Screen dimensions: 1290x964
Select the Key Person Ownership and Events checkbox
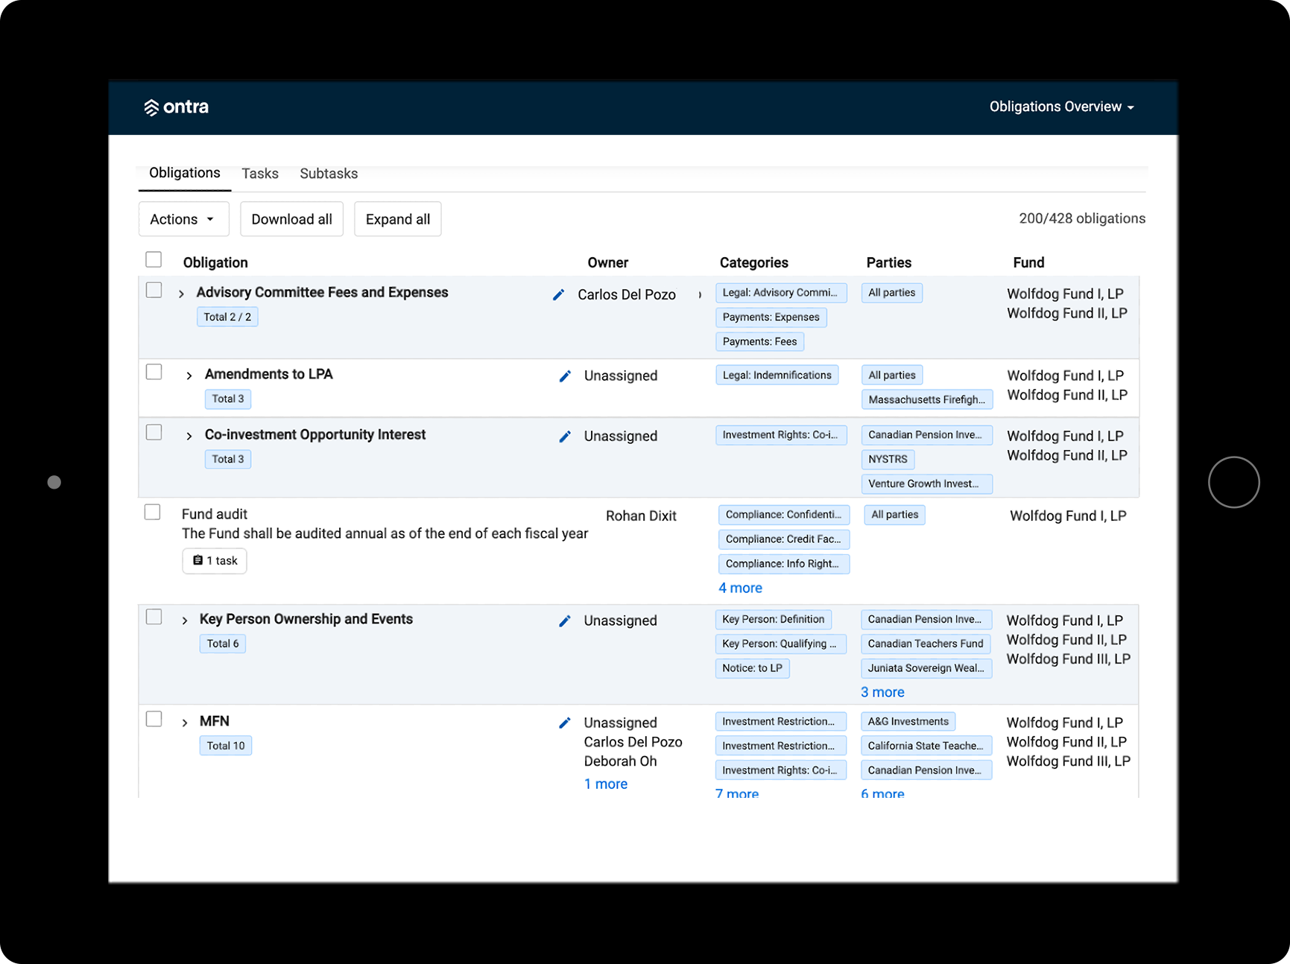point(154,617)
